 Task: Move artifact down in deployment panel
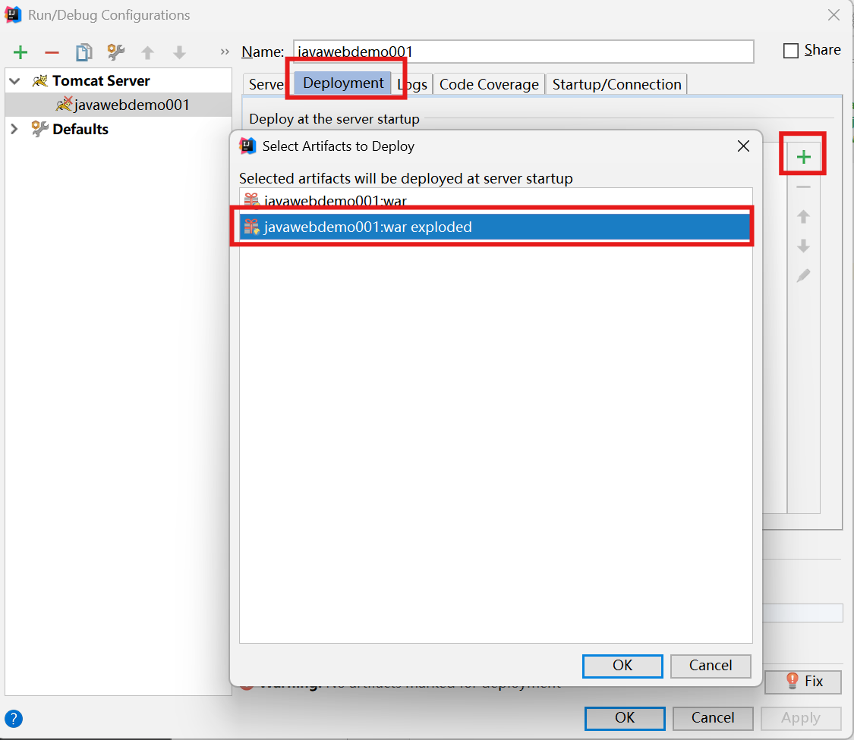(803, 246)
